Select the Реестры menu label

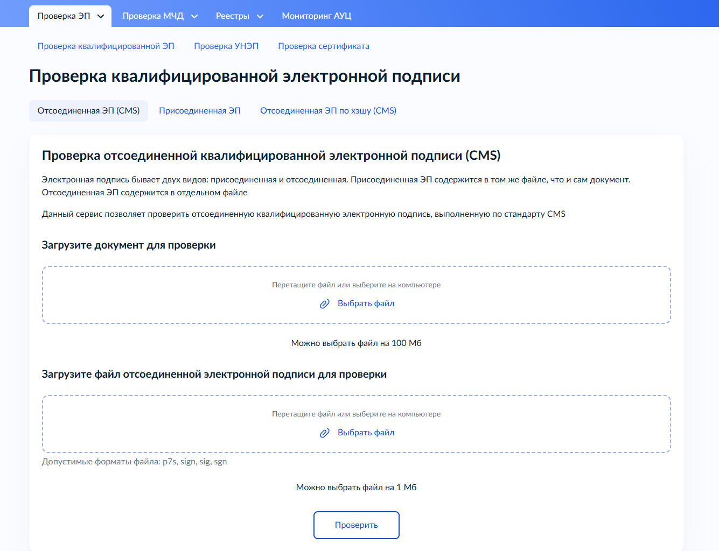pos(232,16)
